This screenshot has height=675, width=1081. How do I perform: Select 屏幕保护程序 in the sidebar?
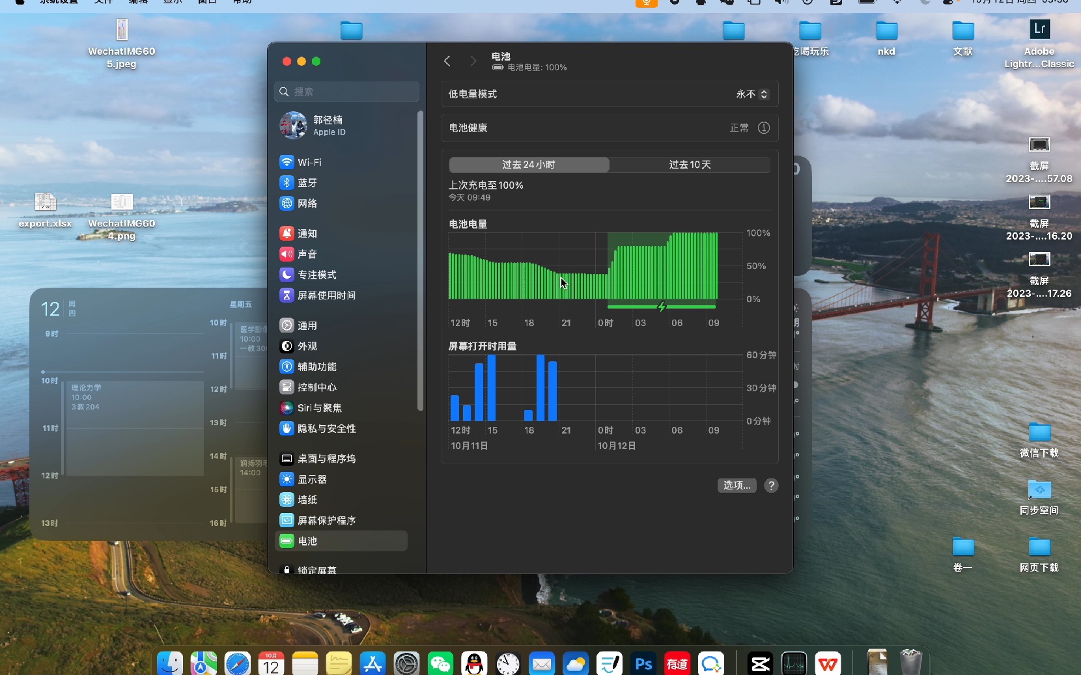coord(341,521)
